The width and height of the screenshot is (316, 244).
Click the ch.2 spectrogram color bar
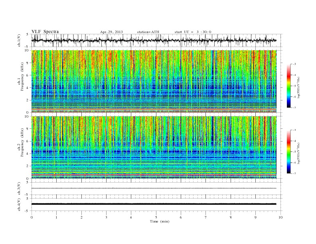(289, 152)
